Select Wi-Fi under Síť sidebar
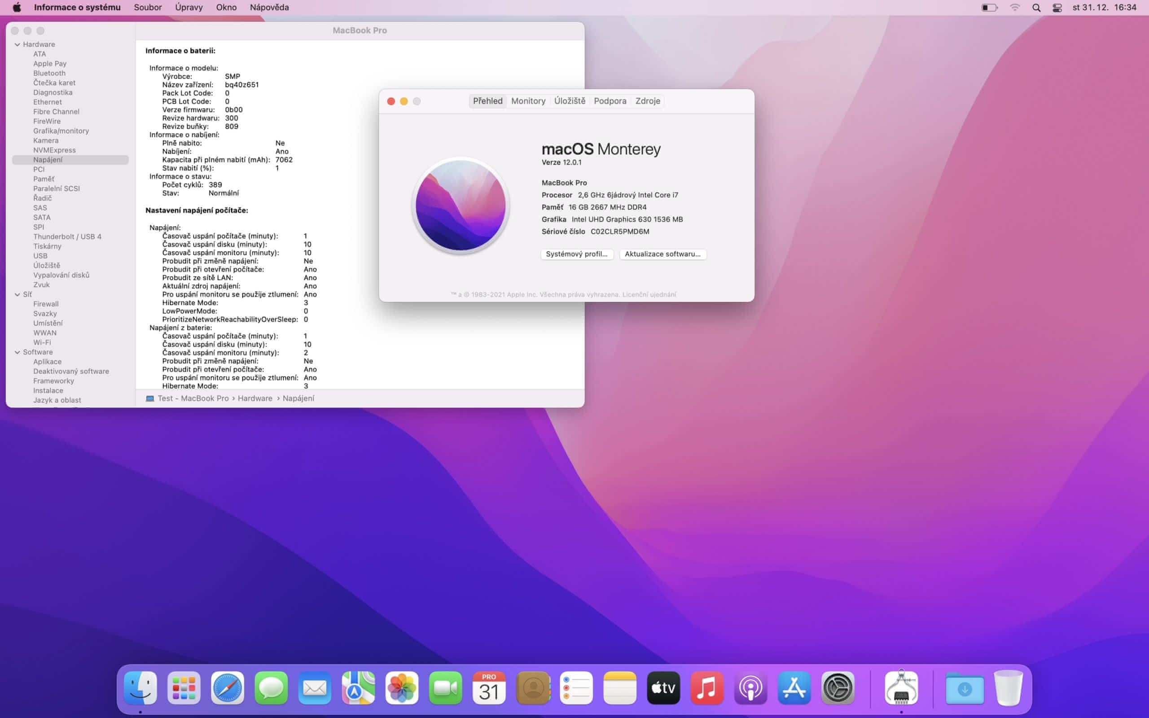 coord(42,342)
